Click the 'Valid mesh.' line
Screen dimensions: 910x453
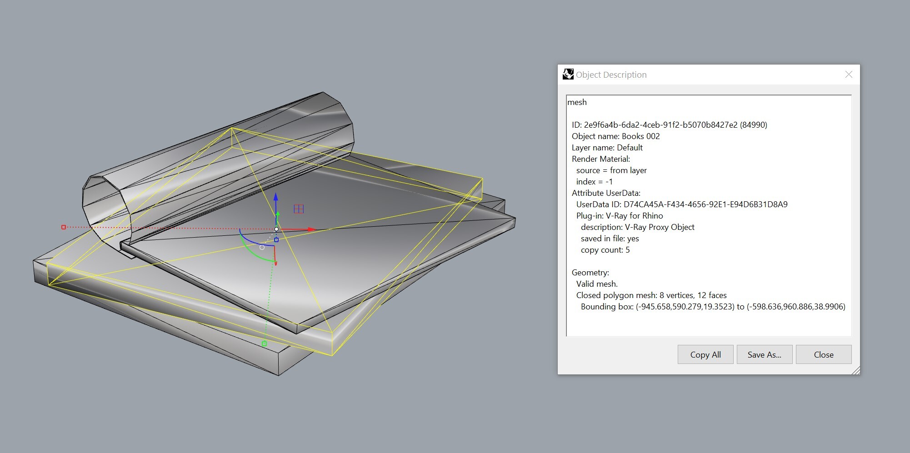tap(597, 284)
